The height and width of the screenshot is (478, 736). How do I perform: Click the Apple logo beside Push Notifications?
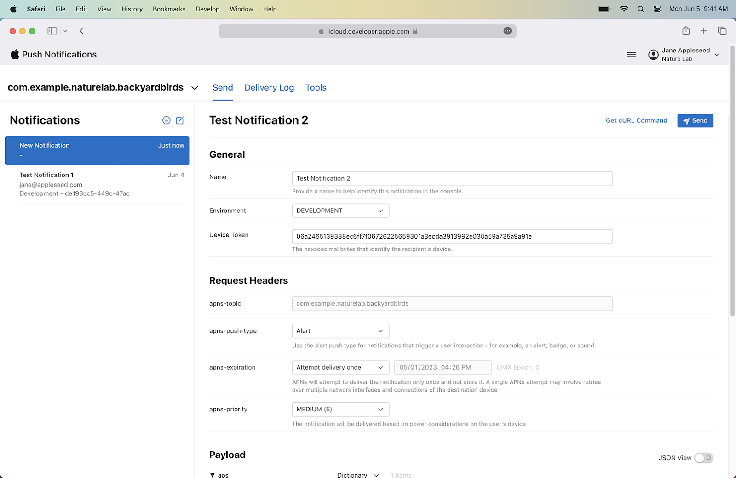click(x=15, y=54)
